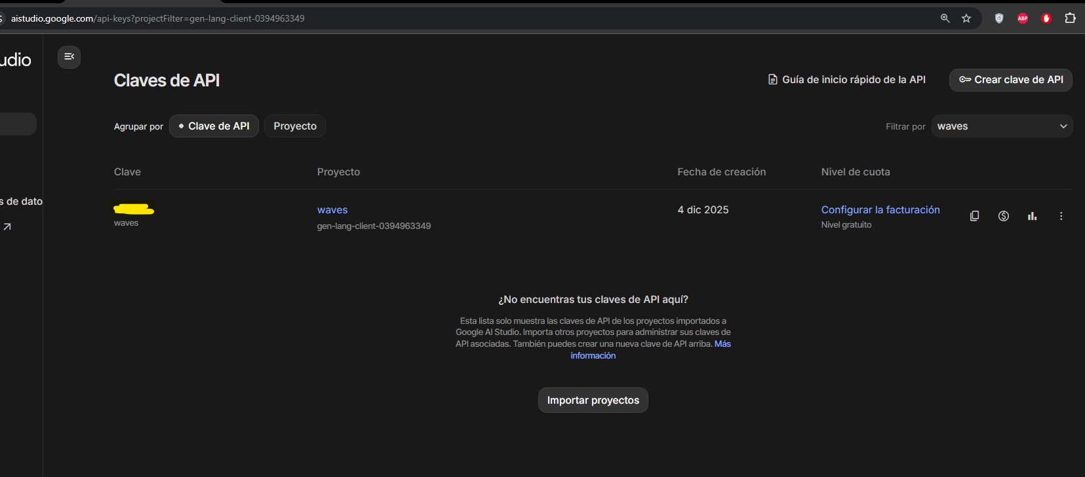Click the external link arrow in left sidebar
The width and height of the screenshot is (1085, 477).
(7, 227)
